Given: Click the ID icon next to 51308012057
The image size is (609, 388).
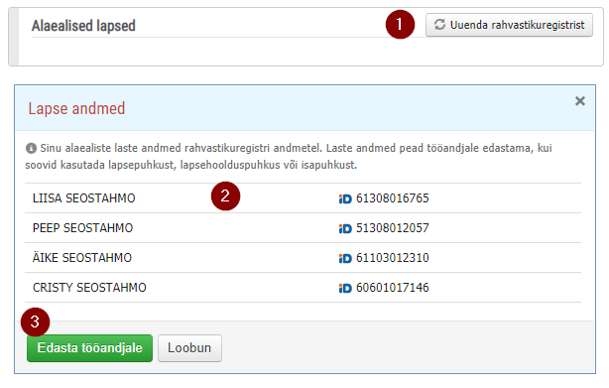Looking at the screenshot, I should pos(345,229).
